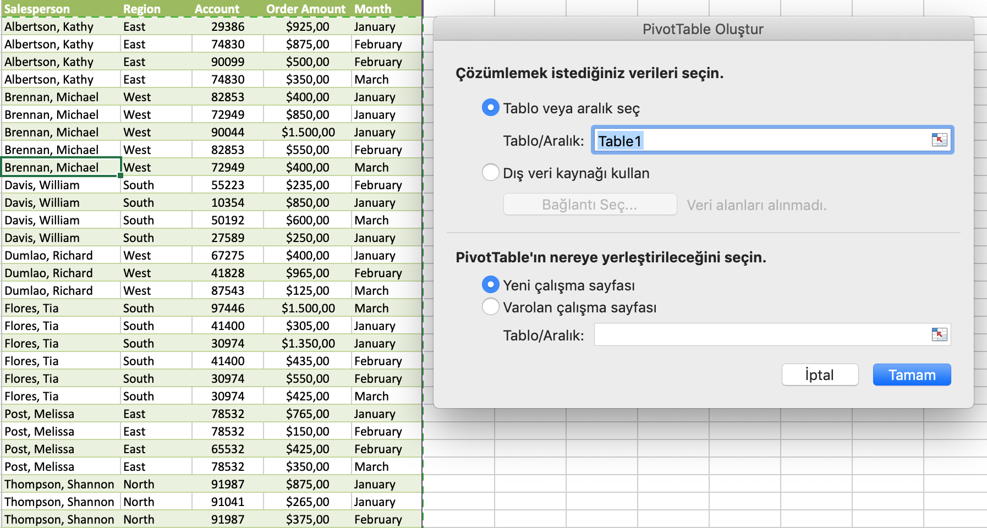Click the Tamam button to create the PivotTable

tap(912, 375)
